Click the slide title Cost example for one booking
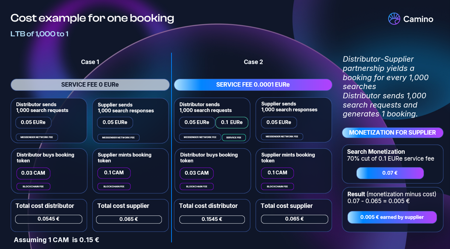 click(92, 18)
